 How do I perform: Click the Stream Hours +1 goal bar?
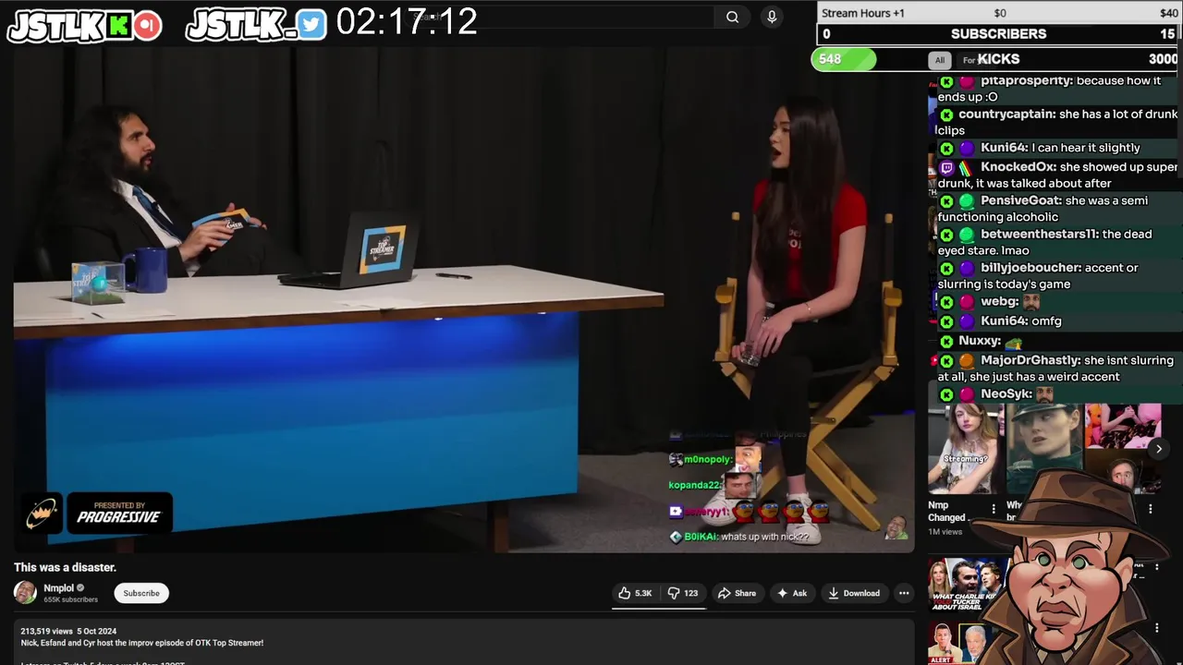click(x=999, y=13)
